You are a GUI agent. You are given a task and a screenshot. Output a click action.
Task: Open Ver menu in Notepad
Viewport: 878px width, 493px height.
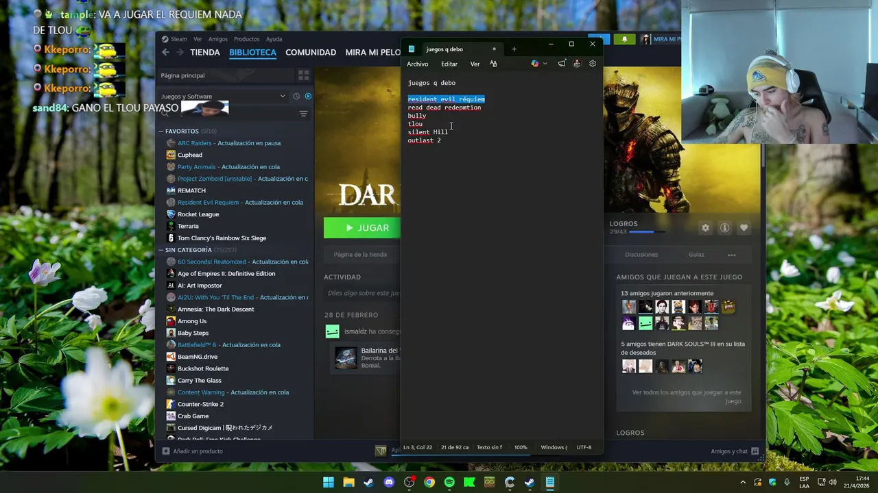tap(475, 64)
